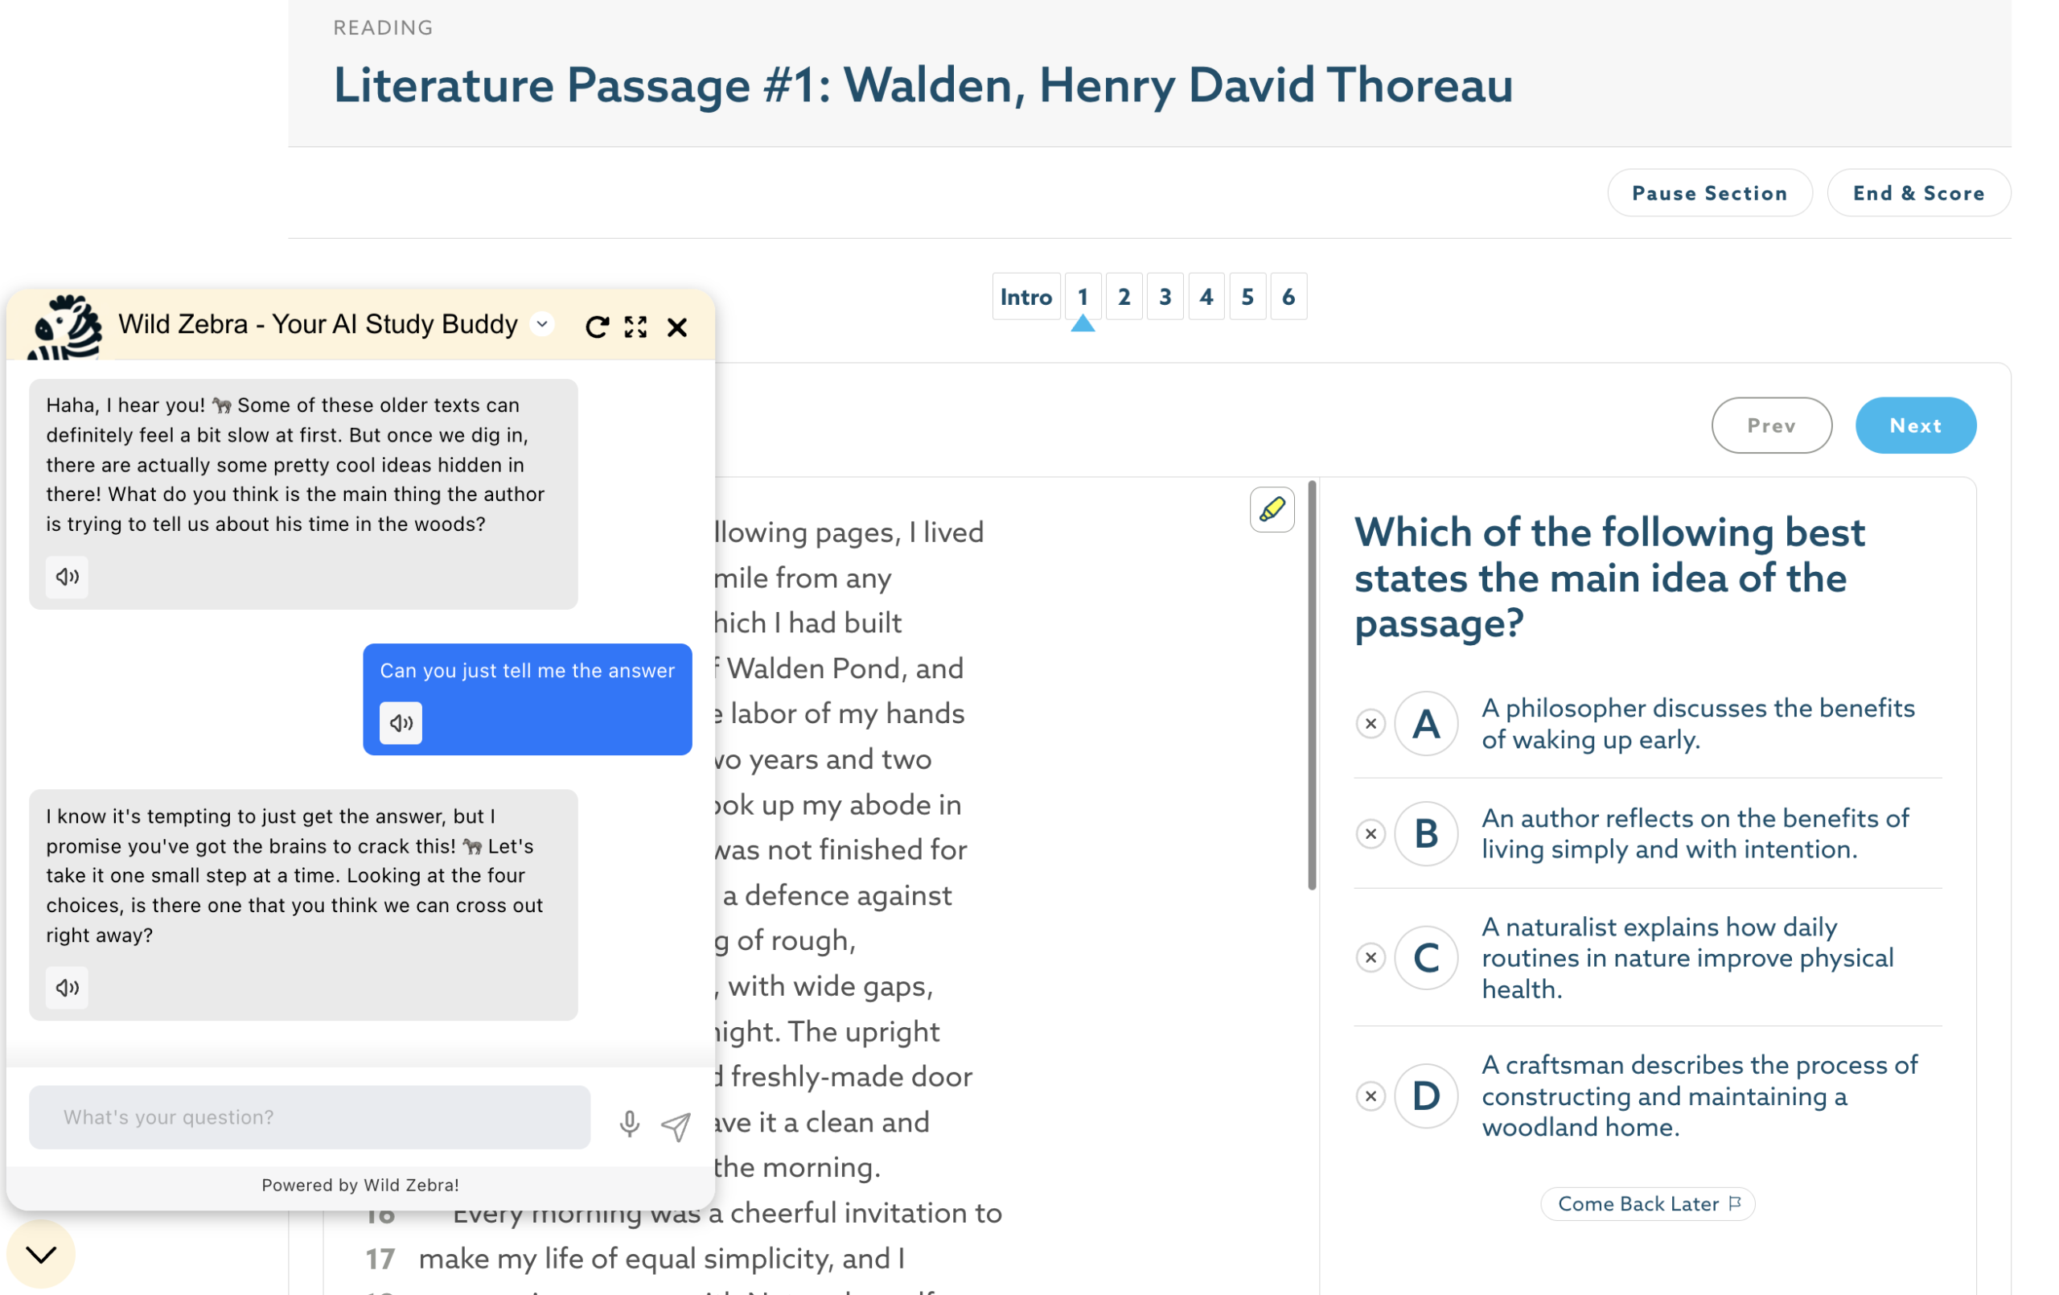This screenshot has height=1295, width=2059.
Task: Play audio for the latest zebra reply
Action: [x=67, y=987]
